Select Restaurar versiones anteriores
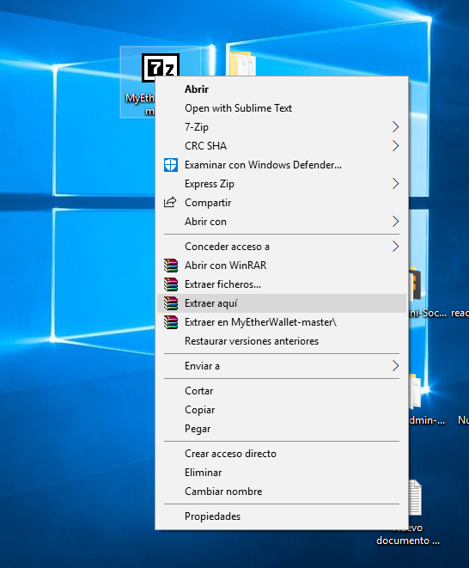Viewport: 469px width, 568px height. 282,341
